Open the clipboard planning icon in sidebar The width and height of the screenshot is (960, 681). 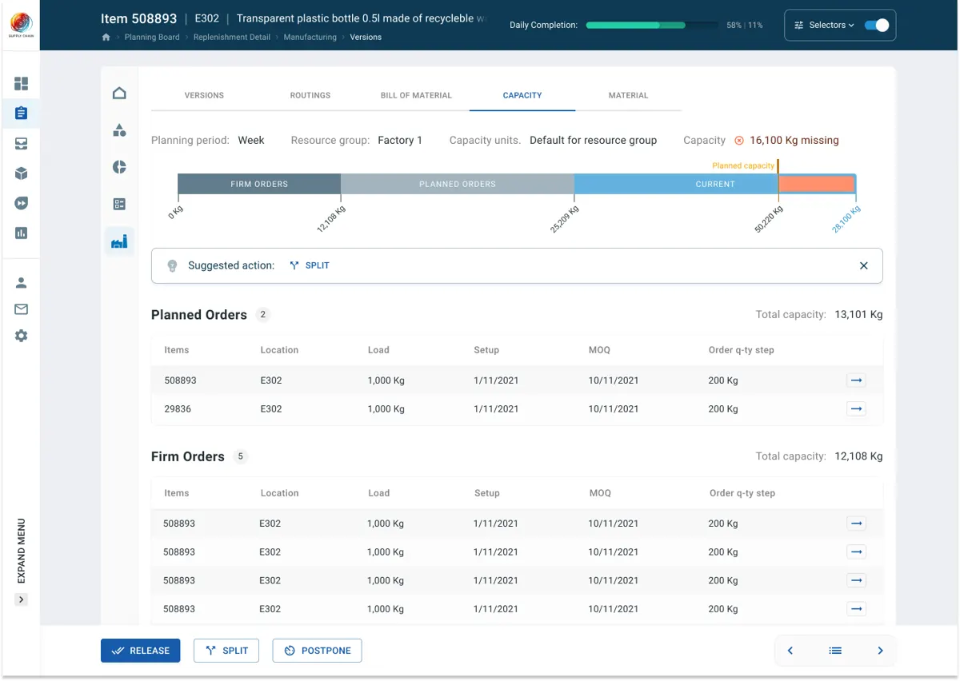pyautogui.click(x=22, y=113)
